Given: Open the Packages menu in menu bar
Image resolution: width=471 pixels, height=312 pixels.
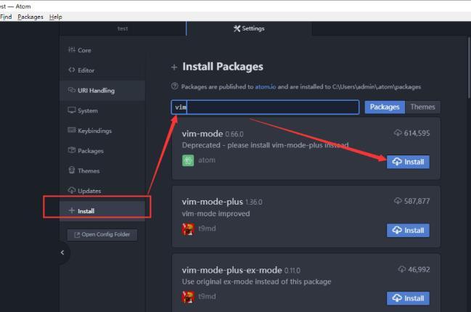Looking at the screenshot, I should (30, 17).
